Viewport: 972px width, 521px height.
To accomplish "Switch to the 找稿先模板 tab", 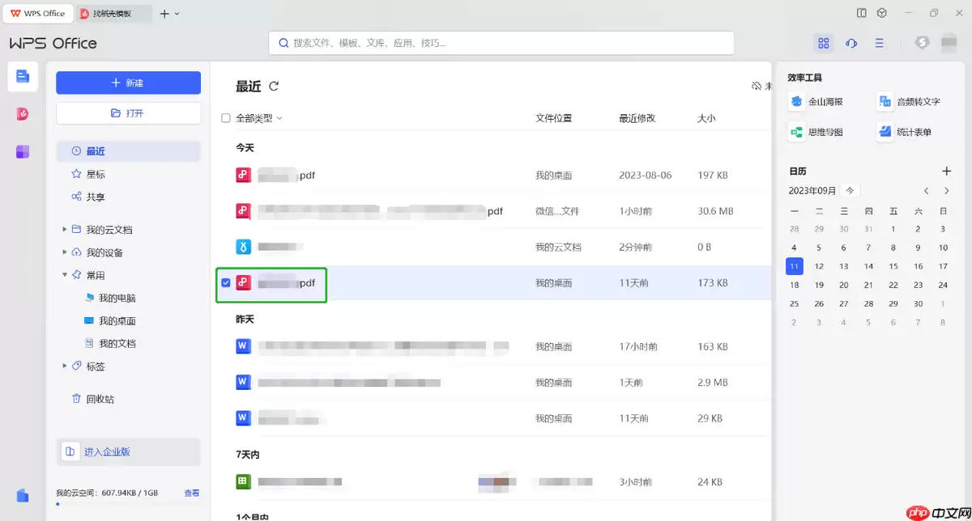I will coord(113,13).
